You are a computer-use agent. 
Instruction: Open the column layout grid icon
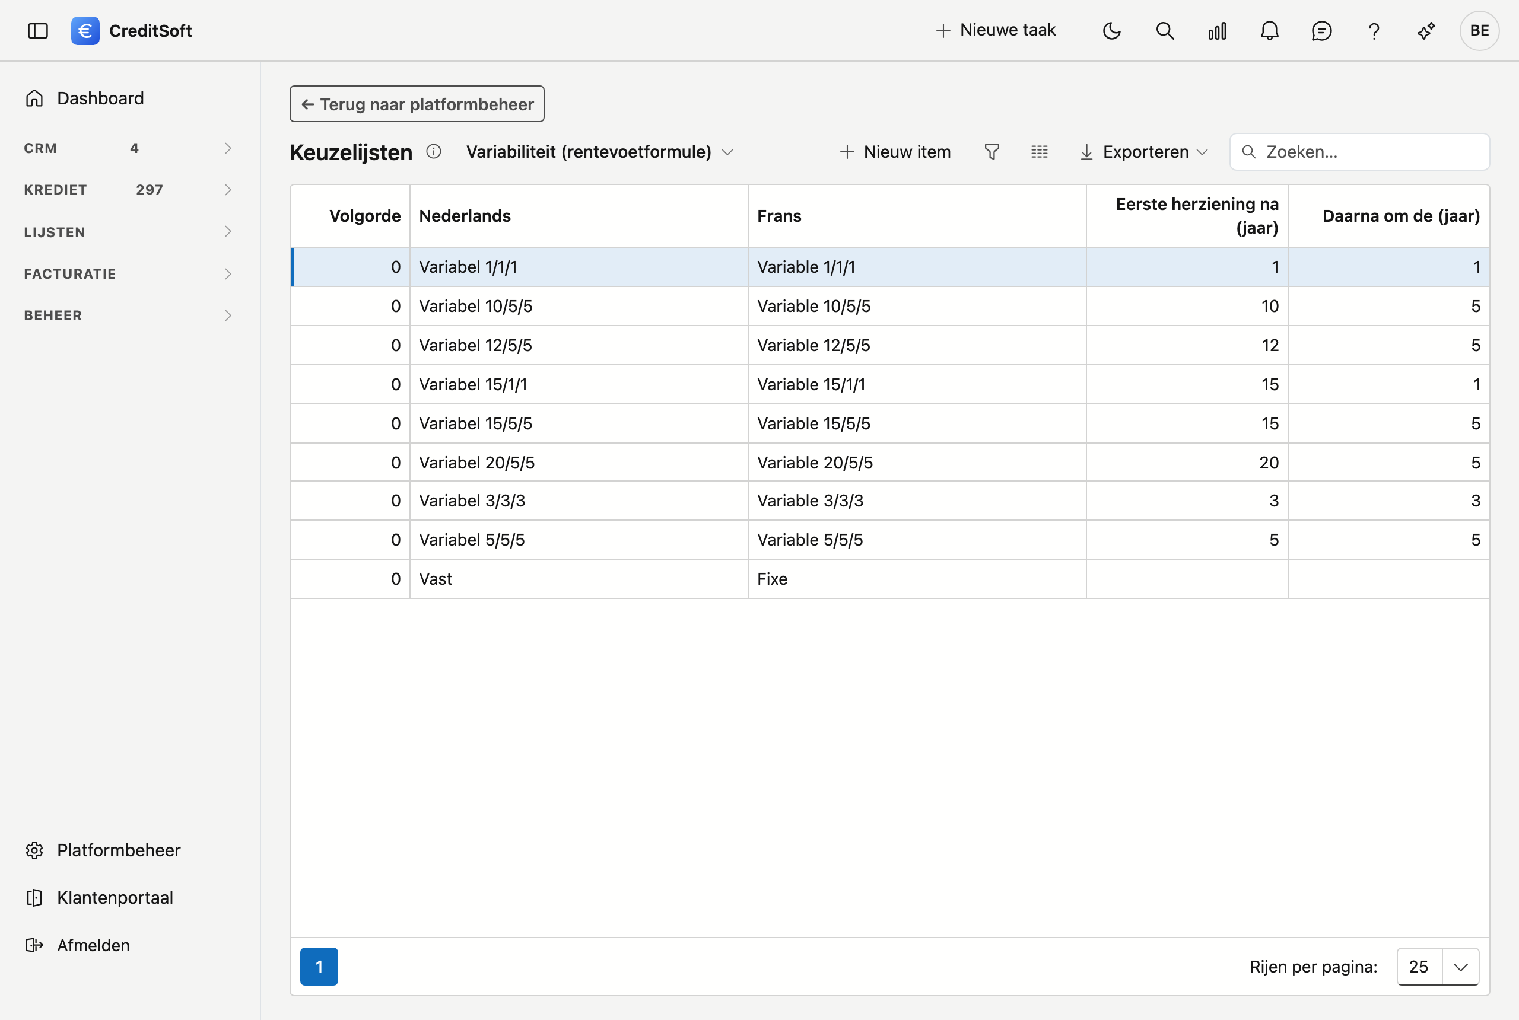point(1040,152)
